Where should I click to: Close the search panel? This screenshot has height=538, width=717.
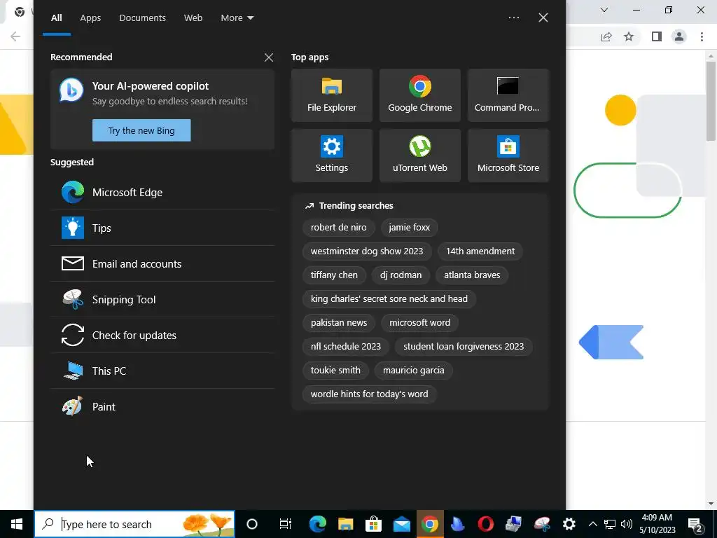click(543, 18)
